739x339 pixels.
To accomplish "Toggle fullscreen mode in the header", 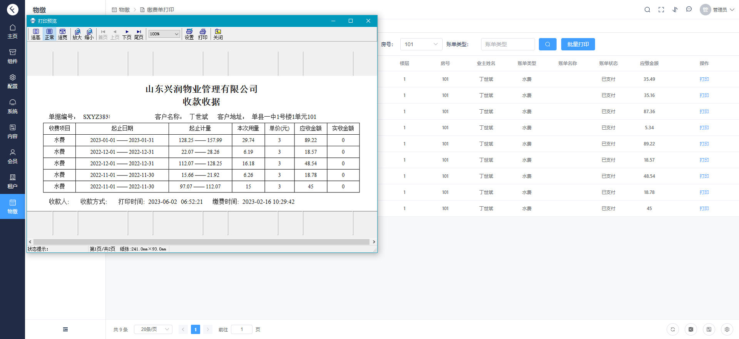I will coord(661,10).
